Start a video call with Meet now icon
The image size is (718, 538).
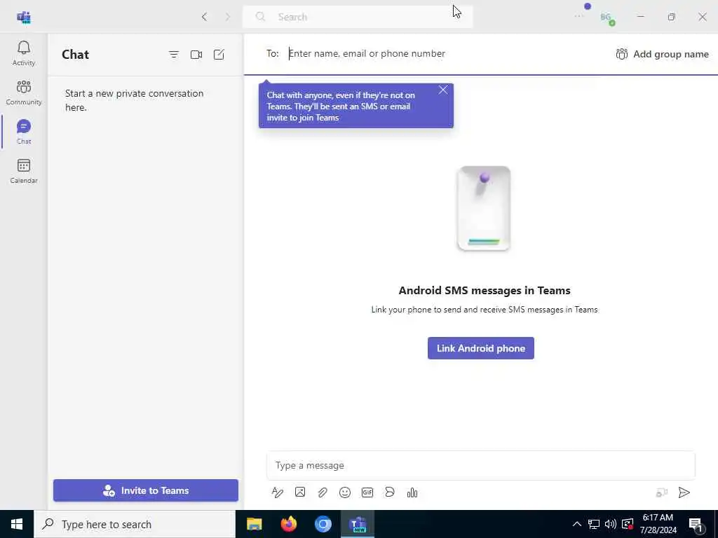click(196, 55)
